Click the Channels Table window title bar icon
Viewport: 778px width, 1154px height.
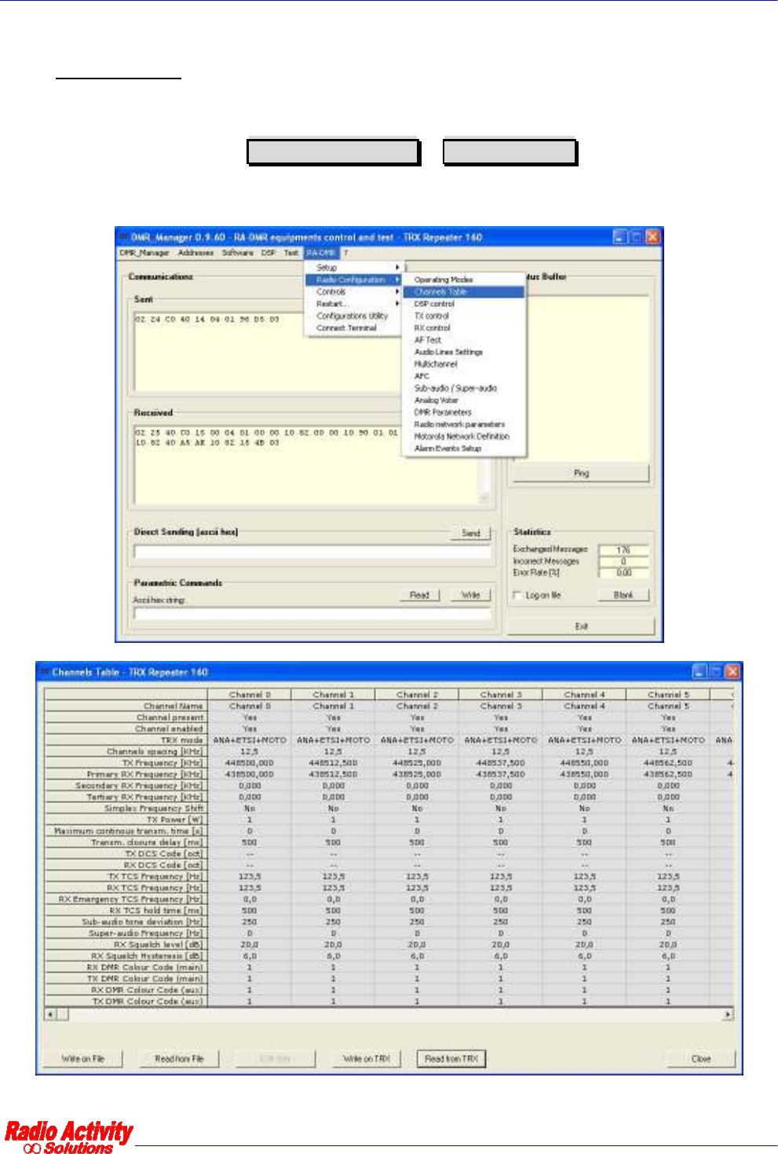tap(44, 672)
